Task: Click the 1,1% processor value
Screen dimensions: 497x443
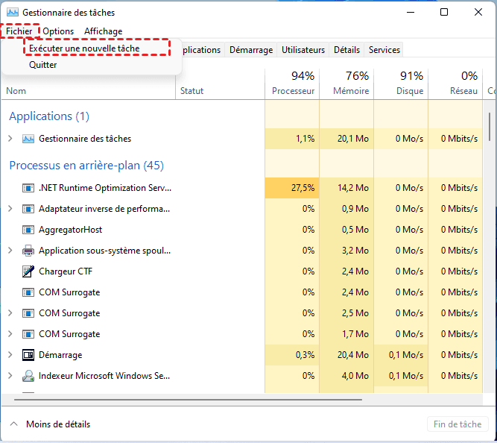Action: click(305, 139)
